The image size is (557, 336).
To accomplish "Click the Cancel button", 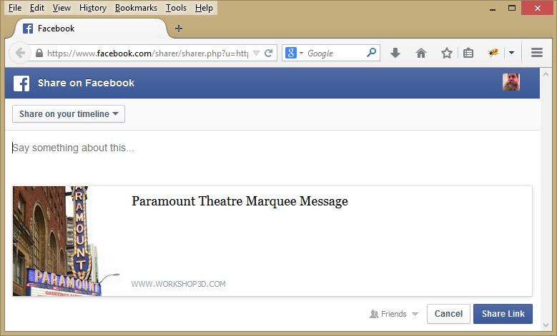I will (x=448, y=314).
